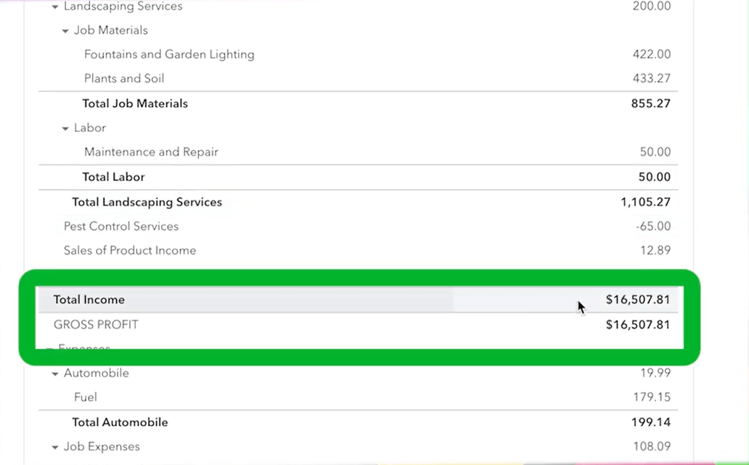This screenshot has width=749, height=465.
Task: Click Total Income amount $16,507.81
Action: [637, 300]
